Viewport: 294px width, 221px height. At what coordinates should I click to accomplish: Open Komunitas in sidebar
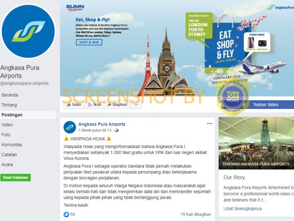coord(12,145)
